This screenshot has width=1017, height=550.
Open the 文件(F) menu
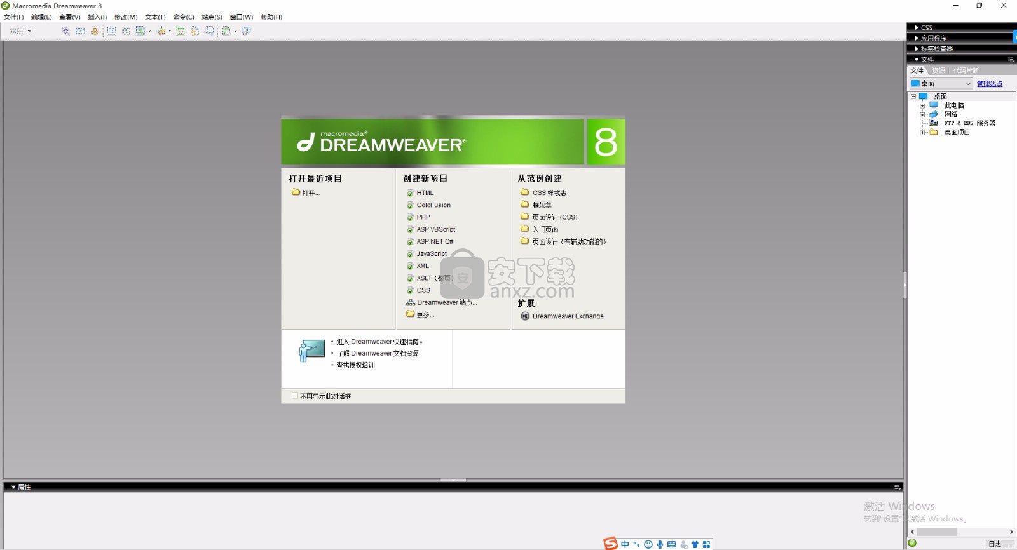[x=14, y=17]
